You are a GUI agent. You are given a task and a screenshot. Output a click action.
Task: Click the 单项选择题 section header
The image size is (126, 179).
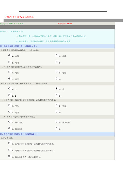pyautogui.click(x=19, y=46)
